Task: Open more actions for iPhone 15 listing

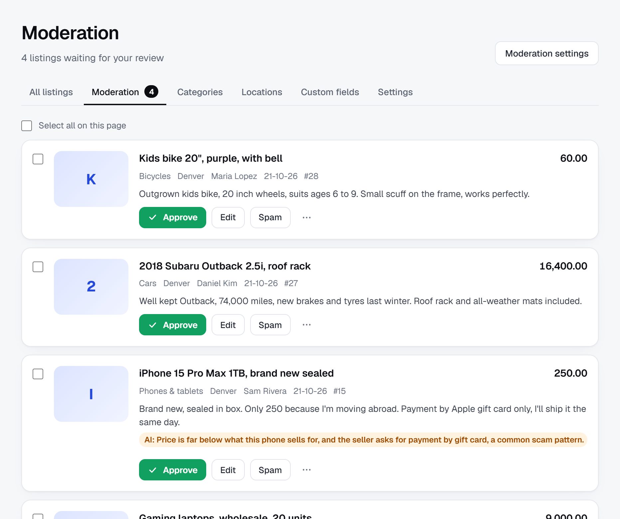Action: tap(307, 470)
